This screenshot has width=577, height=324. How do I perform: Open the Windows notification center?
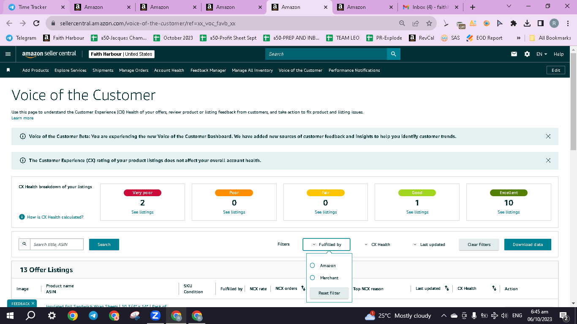563,316
